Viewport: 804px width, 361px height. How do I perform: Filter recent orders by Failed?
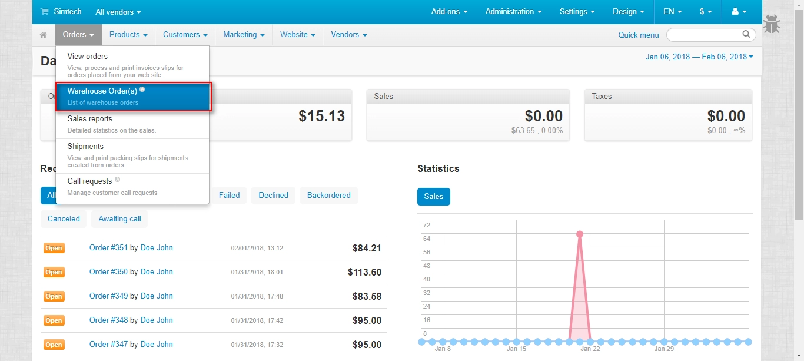(x=229, y=196)
